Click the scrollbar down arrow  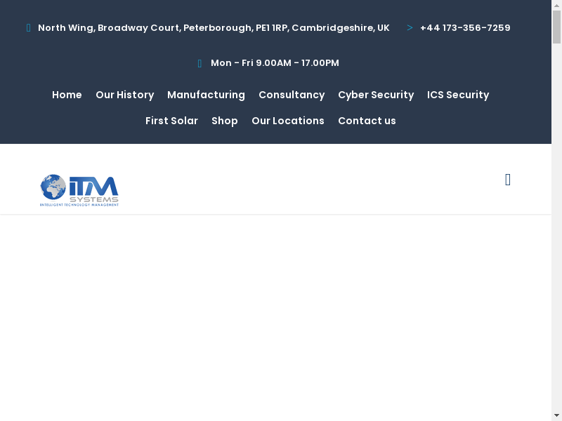point(556,415)
